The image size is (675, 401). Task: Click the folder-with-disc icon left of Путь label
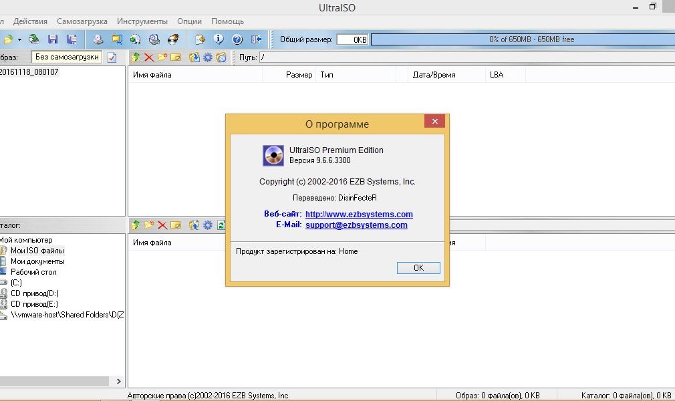[x=221, y=57]
